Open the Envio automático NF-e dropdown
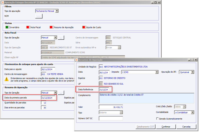This screenshot has width=199, height=133. click(119, 47)
